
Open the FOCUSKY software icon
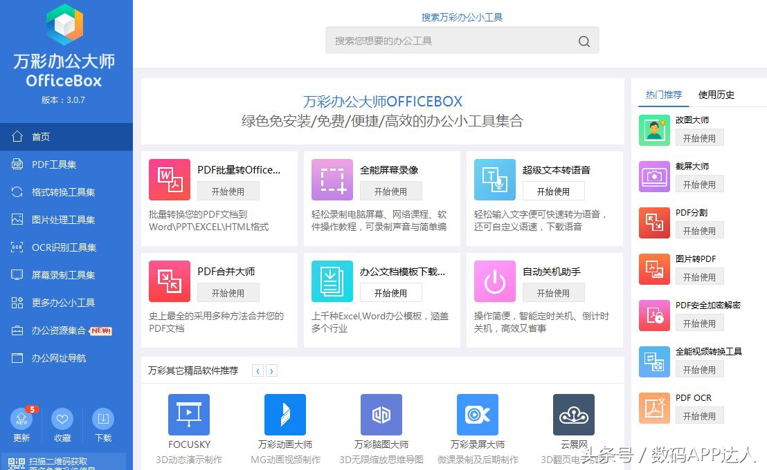189,415
